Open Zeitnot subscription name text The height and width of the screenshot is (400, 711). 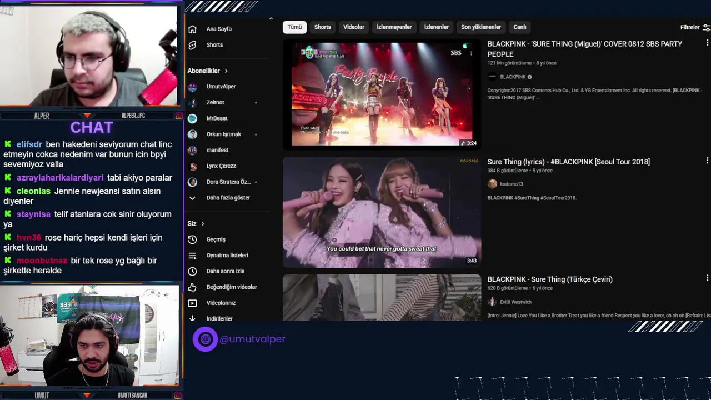pos(216,103)
